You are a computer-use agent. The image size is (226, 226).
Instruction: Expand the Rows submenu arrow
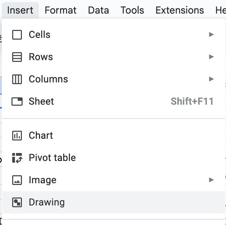tap(211, 57)
